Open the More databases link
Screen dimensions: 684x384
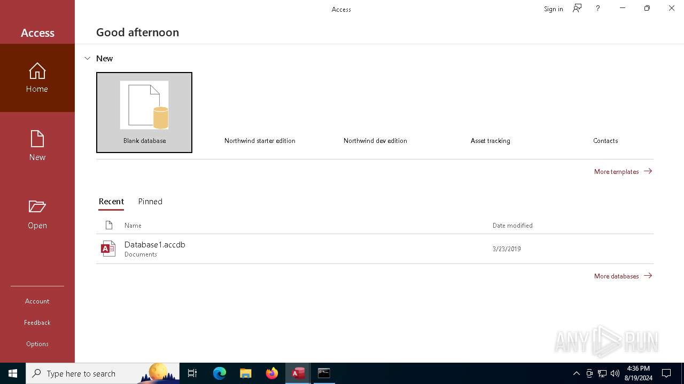point(623,276)
